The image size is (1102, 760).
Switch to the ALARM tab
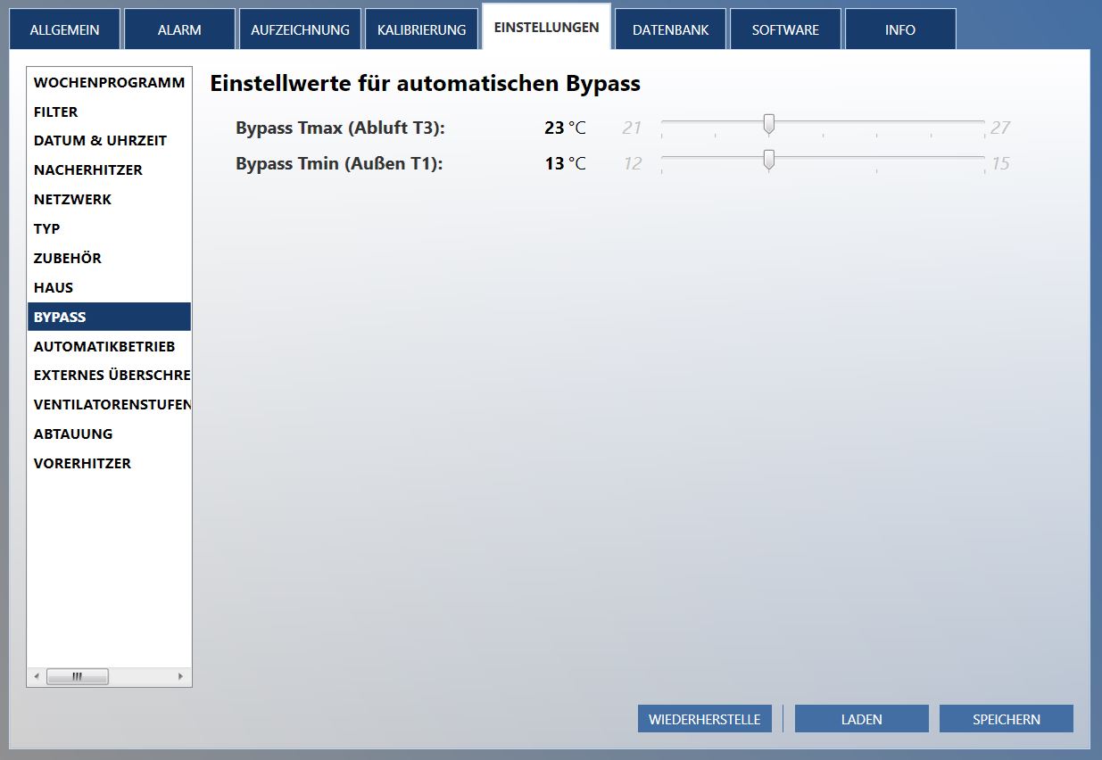[x=179, y=29]
